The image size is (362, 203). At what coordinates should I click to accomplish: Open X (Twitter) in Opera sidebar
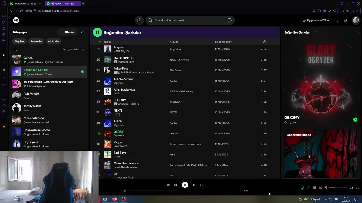click(4, 70)
